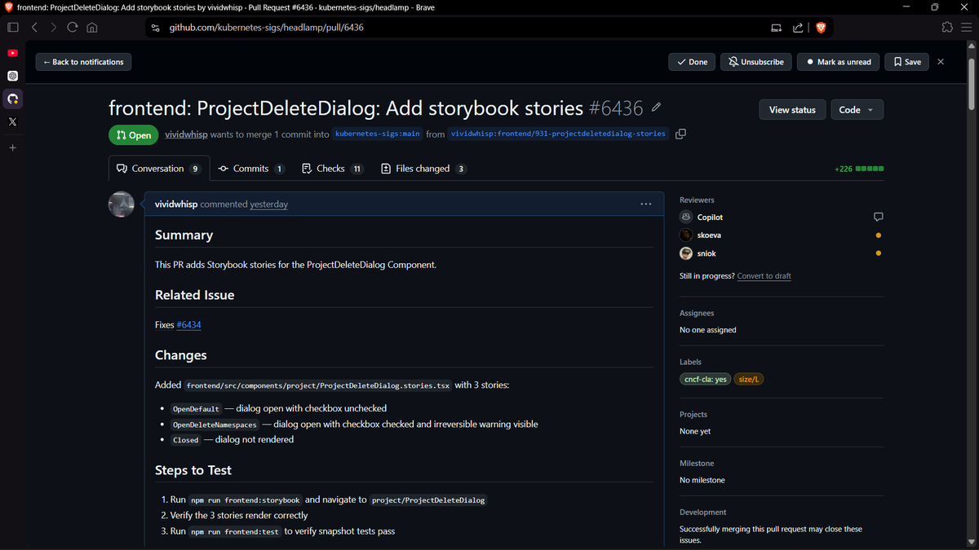This screenshot has width=979, height=550.
Task: Click the cncf-cla: yes label
Action: pos(706,379)
